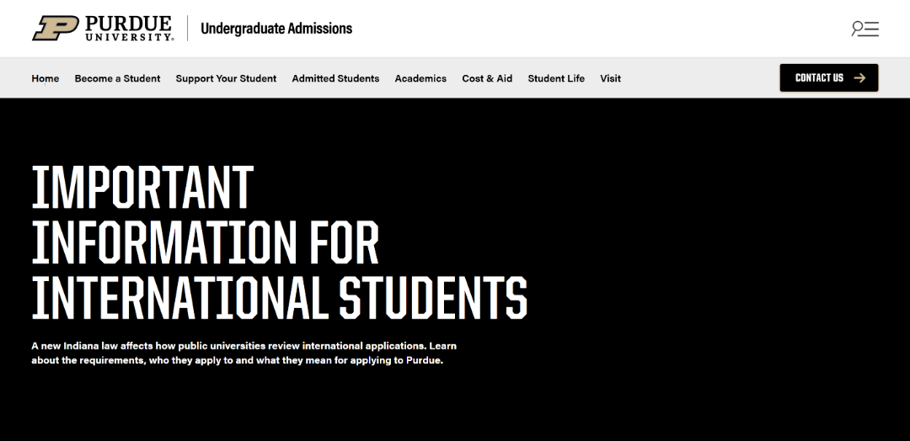Click the Important Information for International Students headline

coord(279,242)
